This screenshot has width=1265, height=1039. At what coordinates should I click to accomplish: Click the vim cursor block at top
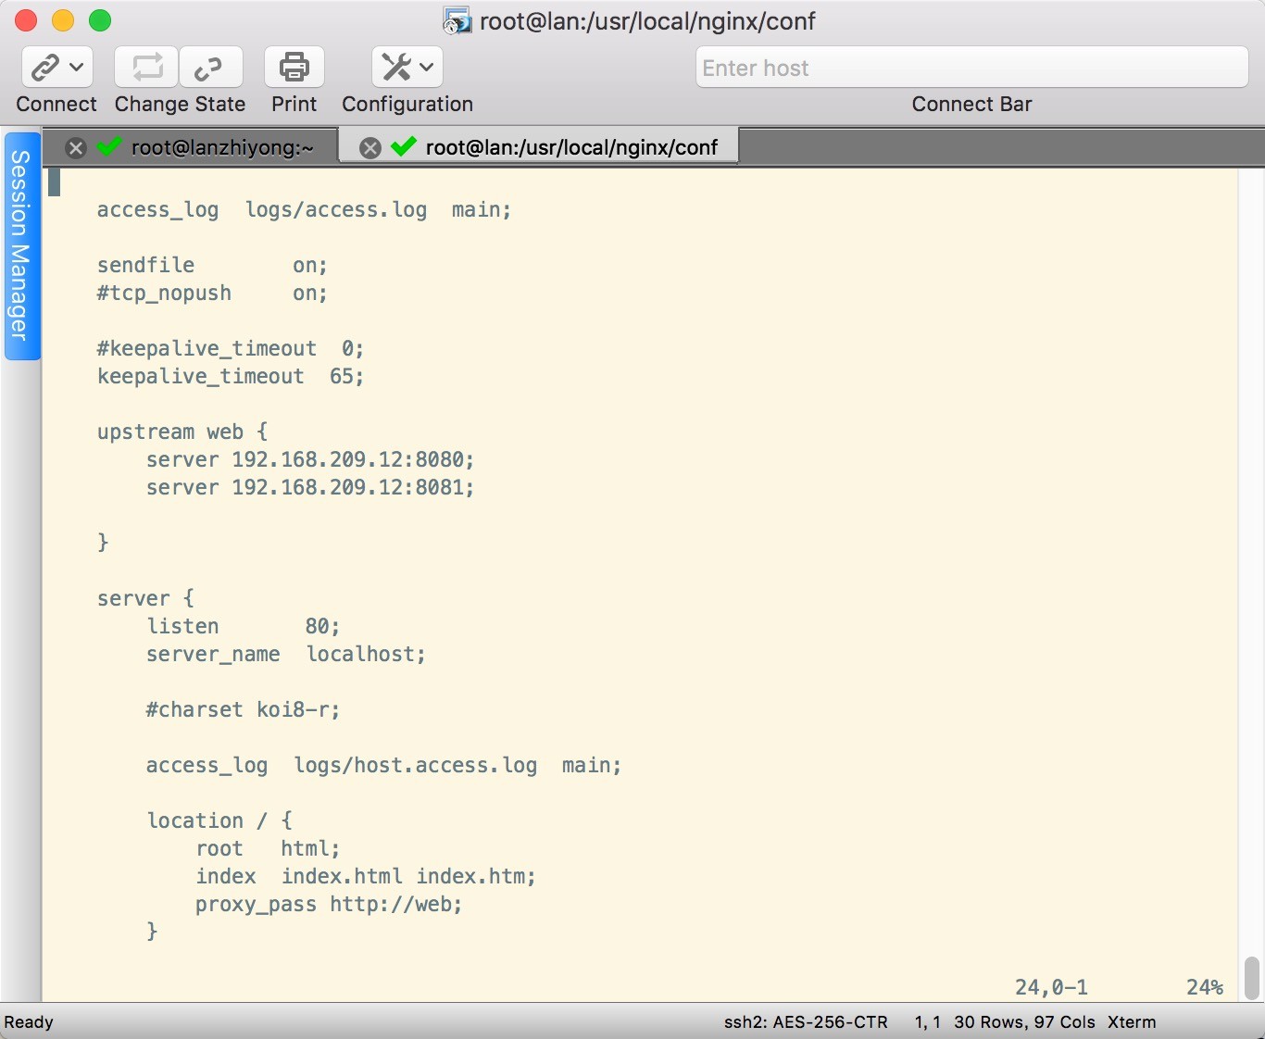(54, 182)
